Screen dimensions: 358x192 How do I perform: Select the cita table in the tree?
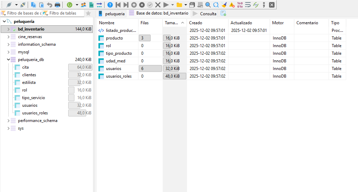[25, 67]
